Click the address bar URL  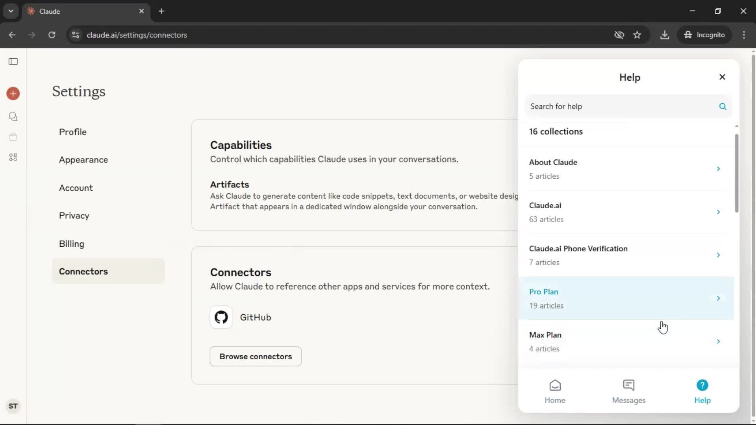tap(137, 35)
